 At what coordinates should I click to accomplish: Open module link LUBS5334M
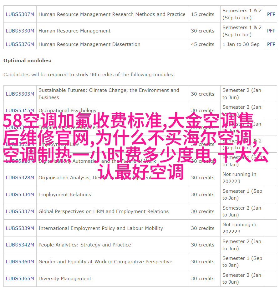tap(20, 195)
